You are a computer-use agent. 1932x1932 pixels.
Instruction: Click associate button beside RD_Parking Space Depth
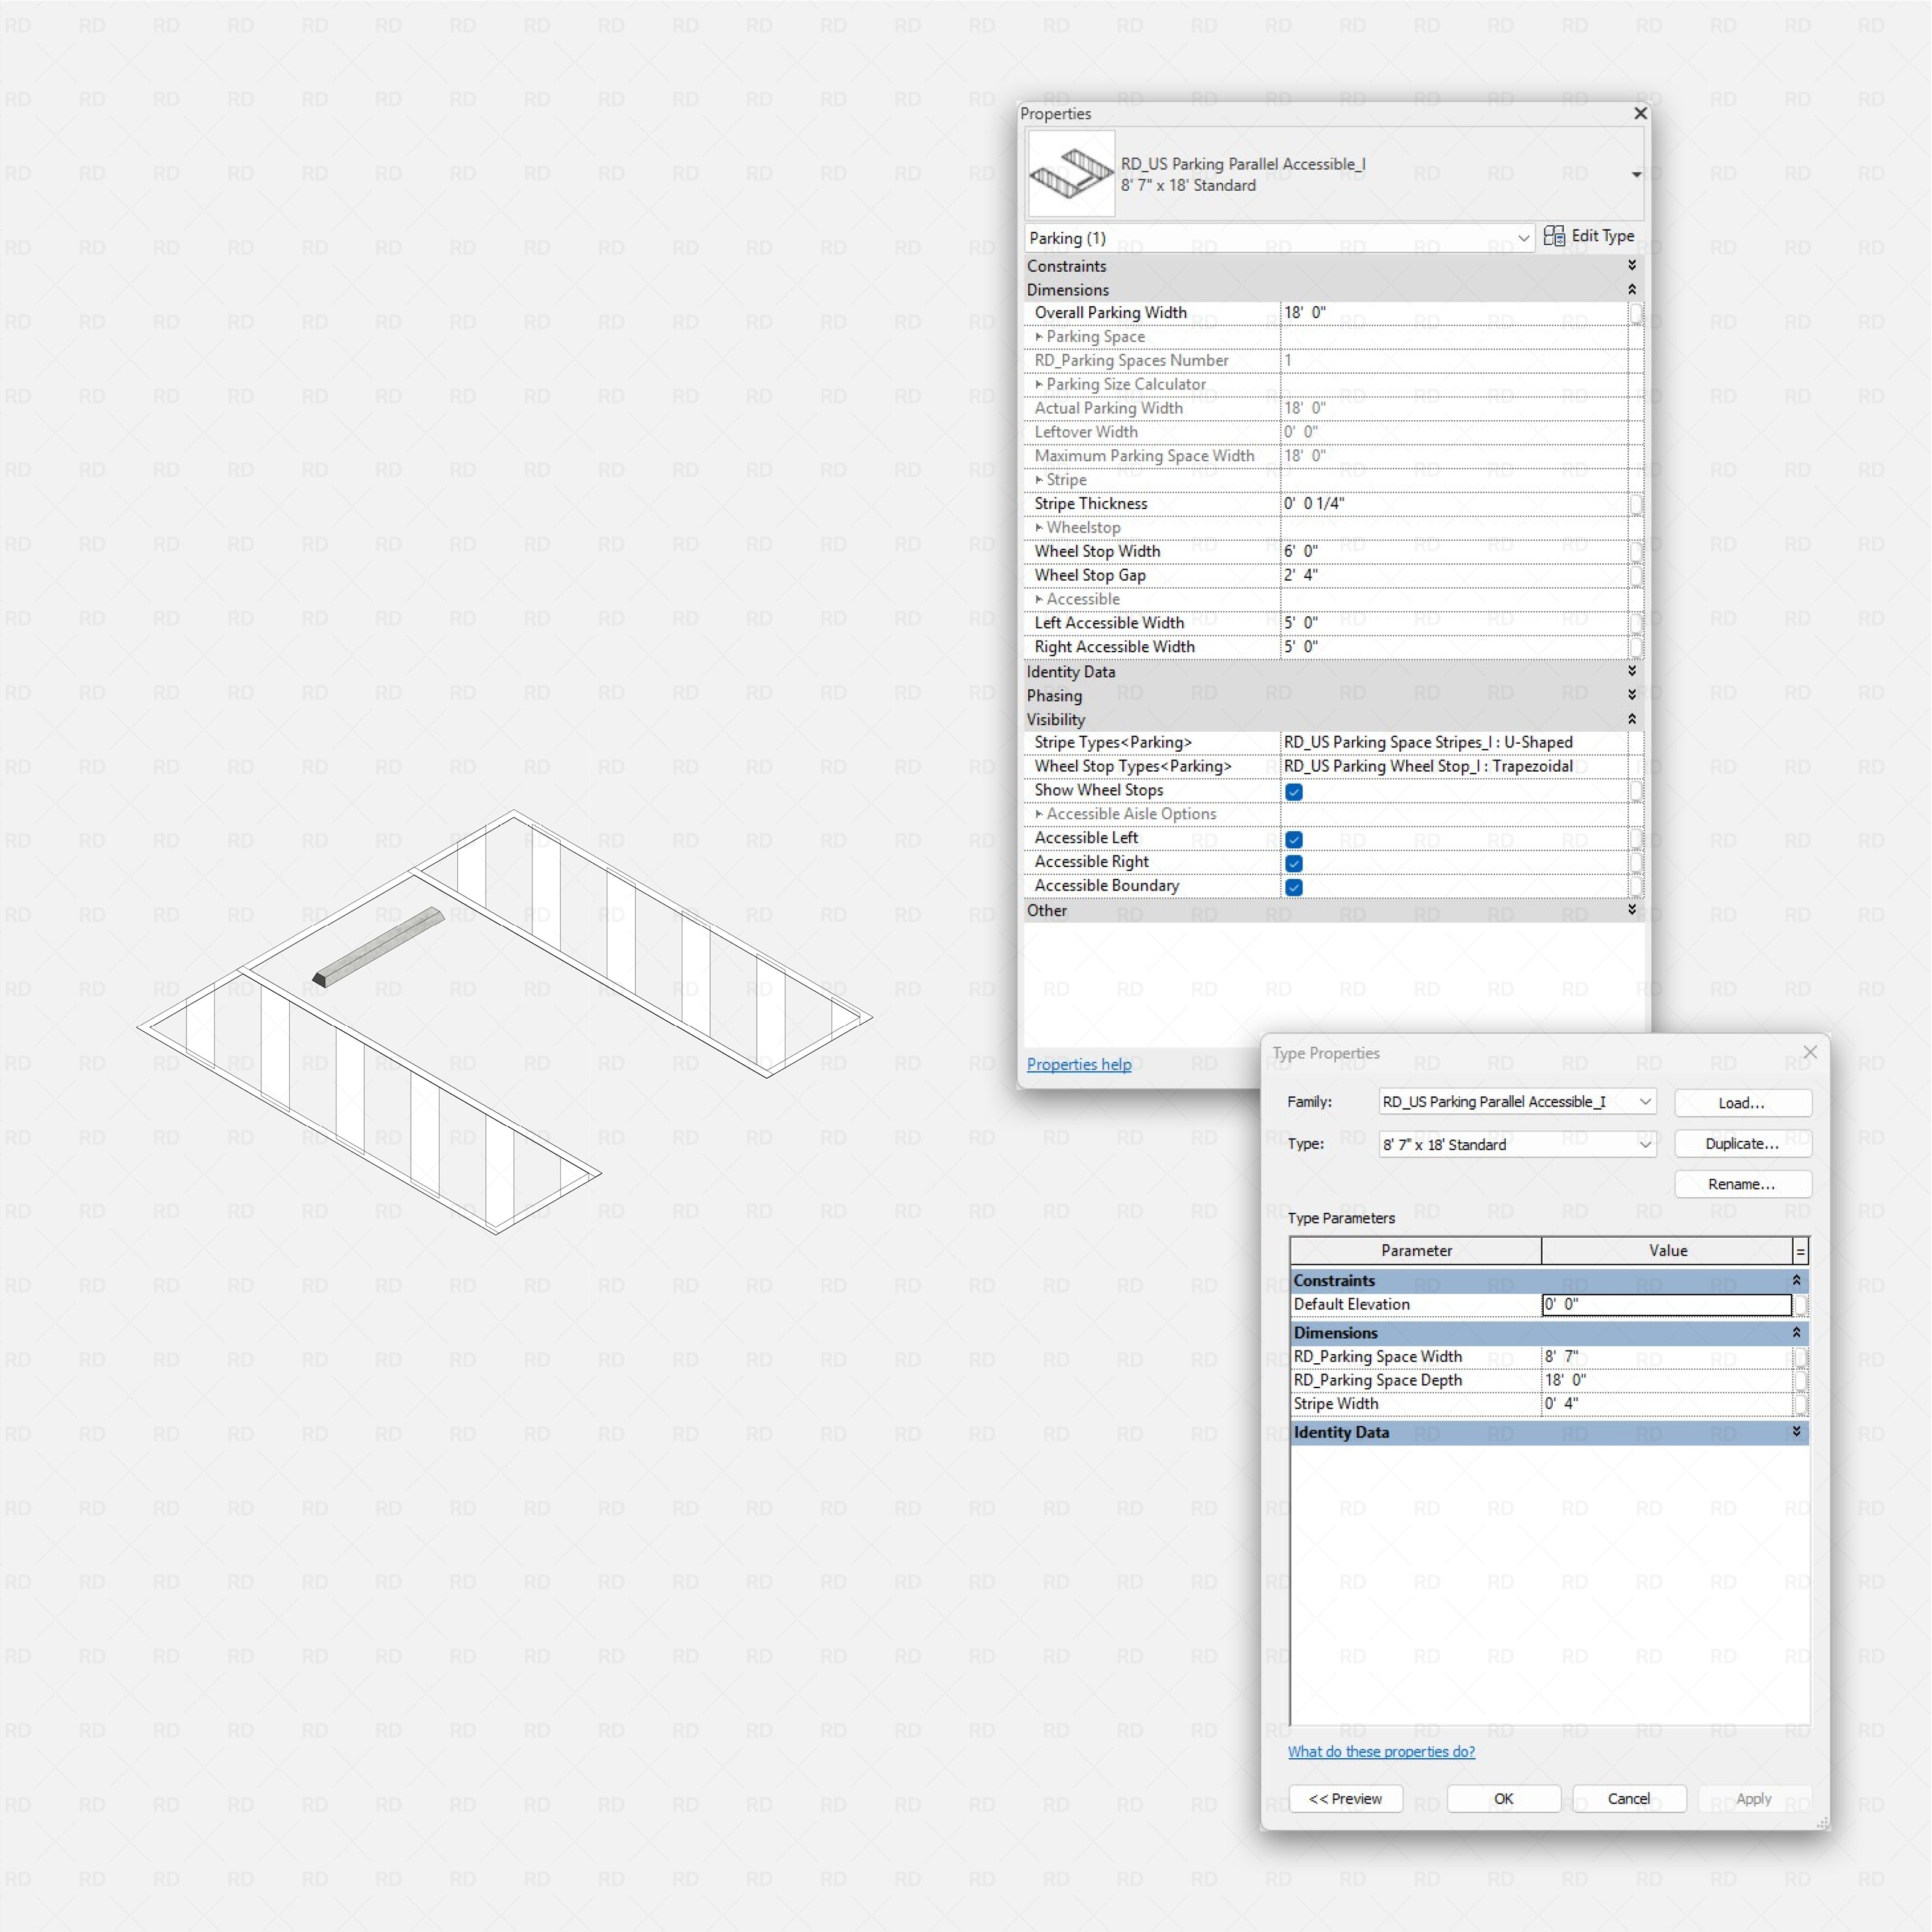point(1800,1381)
